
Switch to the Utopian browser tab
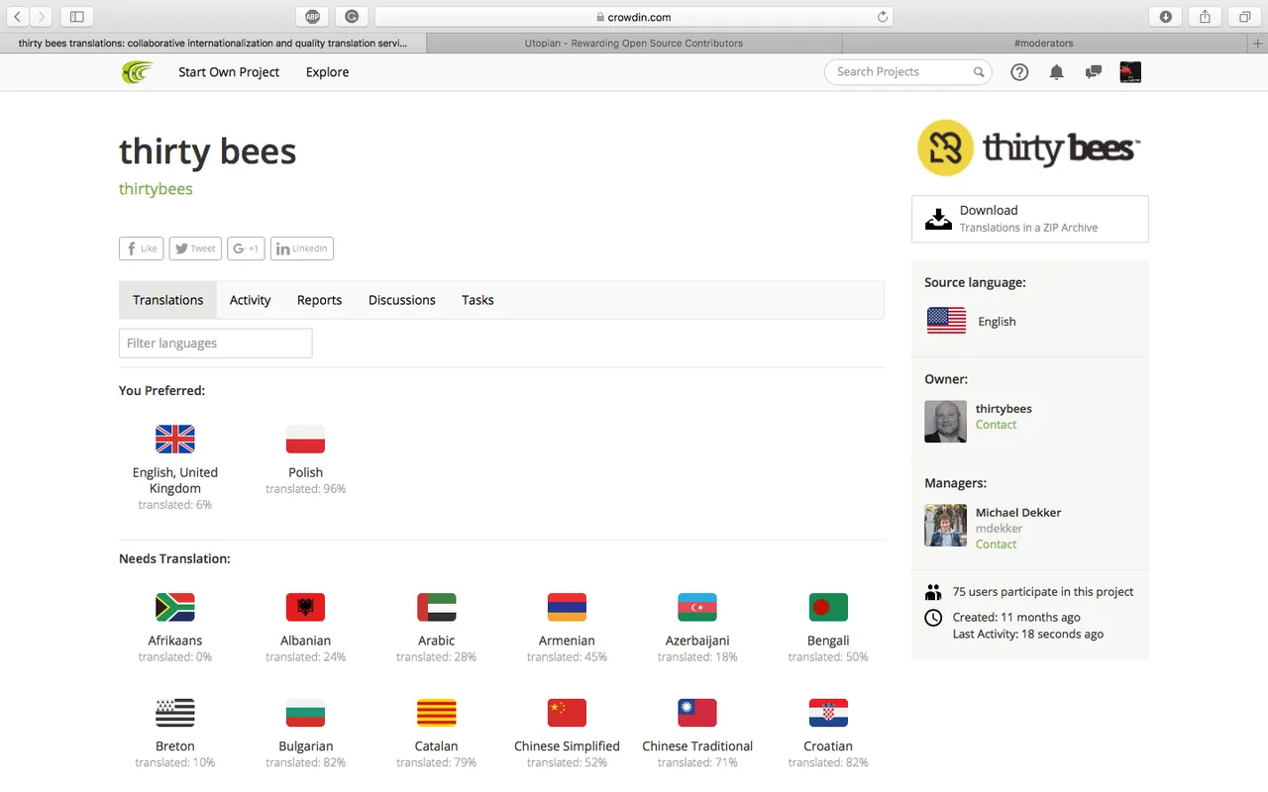633,44
